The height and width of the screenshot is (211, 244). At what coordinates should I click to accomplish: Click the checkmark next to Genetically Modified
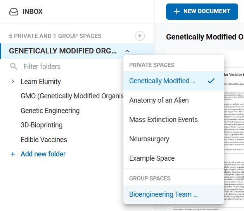click(x=211, y=81)
